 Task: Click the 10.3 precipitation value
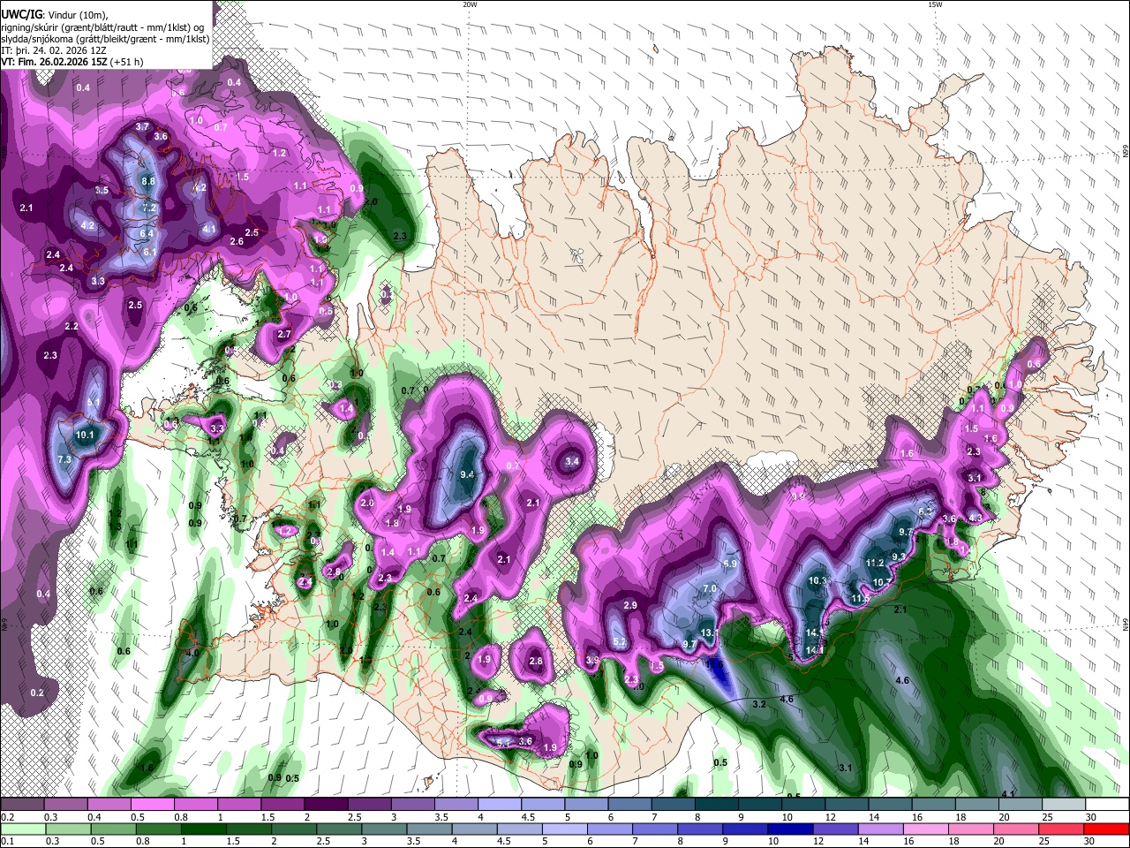818,581
